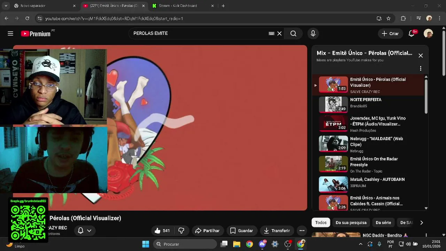The image size is (446, 251).
Task: Open Chrome profile avatar
Action: pos(429,18)
